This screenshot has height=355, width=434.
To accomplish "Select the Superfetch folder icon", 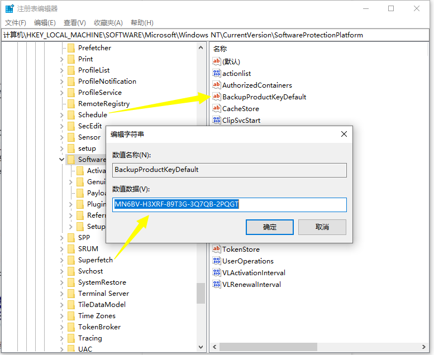I will coord(71,260).
